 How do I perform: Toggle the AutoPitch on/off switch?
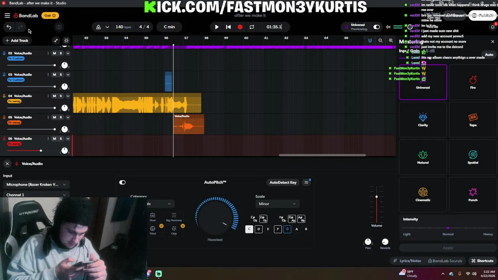point(123,182)
